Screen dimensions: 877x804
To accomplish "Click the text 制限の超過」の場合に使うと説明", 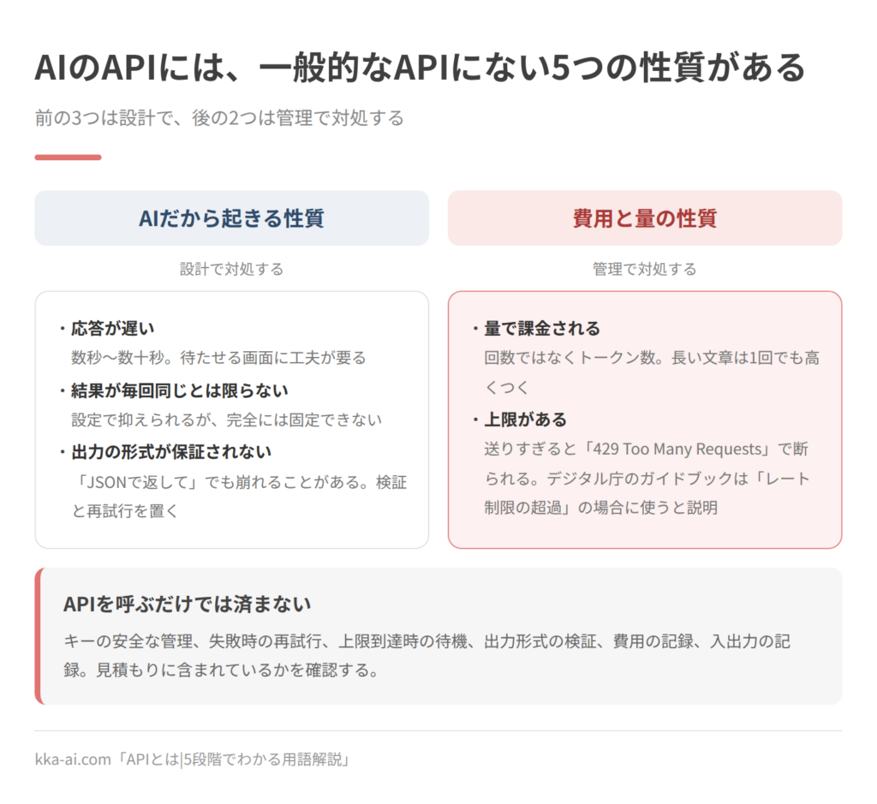I will 600,508.
